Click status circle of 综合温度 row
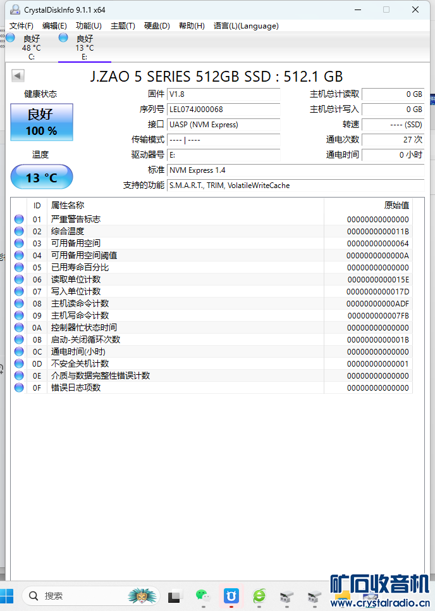Viewport: 435px width, 611px height. pos(19,231)
